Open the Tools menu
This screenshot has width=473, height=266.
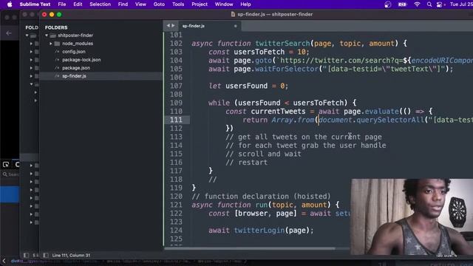pyautogui.click(x=178, y=4)
